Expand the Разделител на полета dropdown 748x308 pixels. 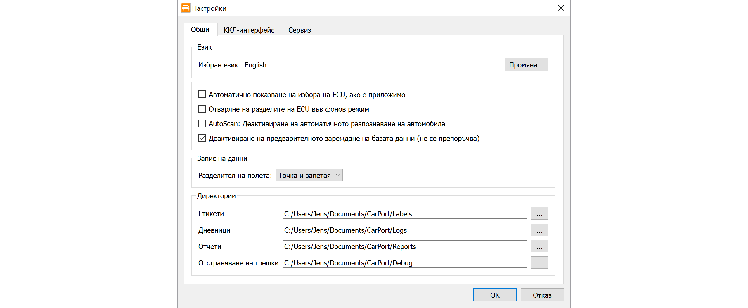click(x=309, y=175)
